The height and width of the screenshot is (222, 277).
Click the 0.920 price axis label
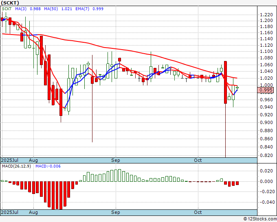click(x=266, y=115)
